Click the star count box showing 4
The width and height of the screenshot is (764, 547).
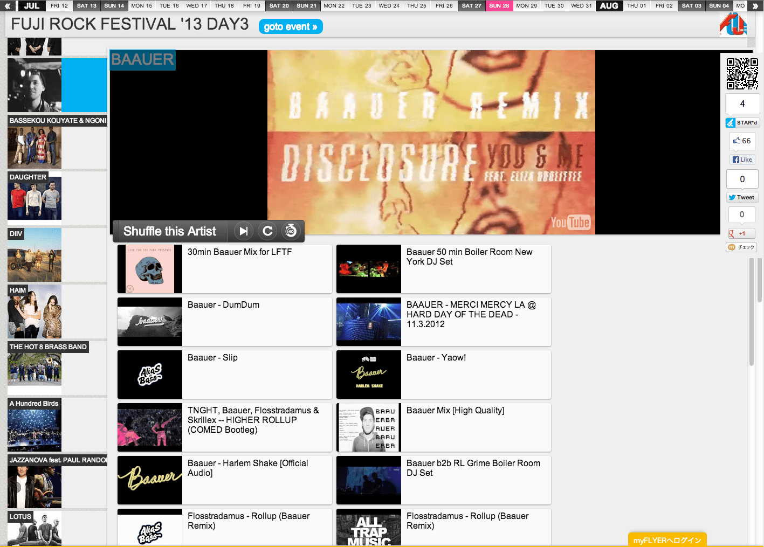click(742, 103)
